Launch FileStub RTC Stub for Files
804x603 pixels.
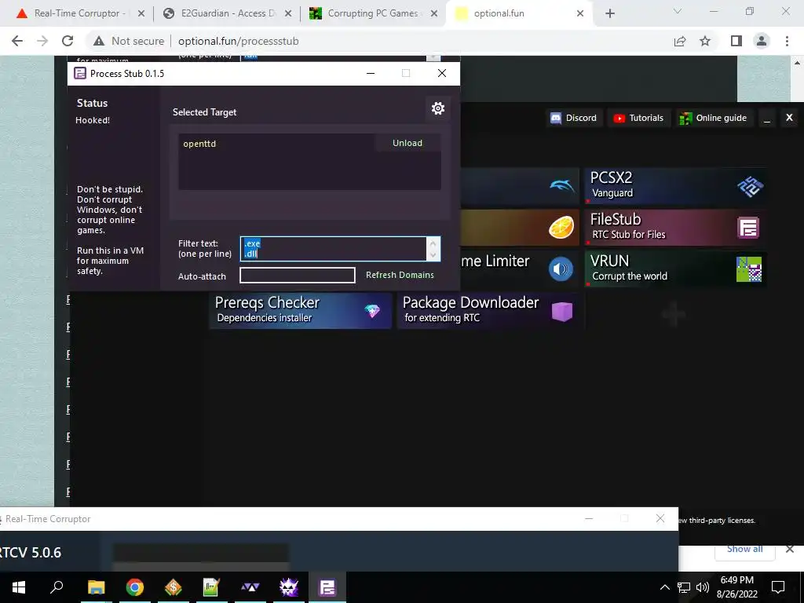(x=675, y=227)
